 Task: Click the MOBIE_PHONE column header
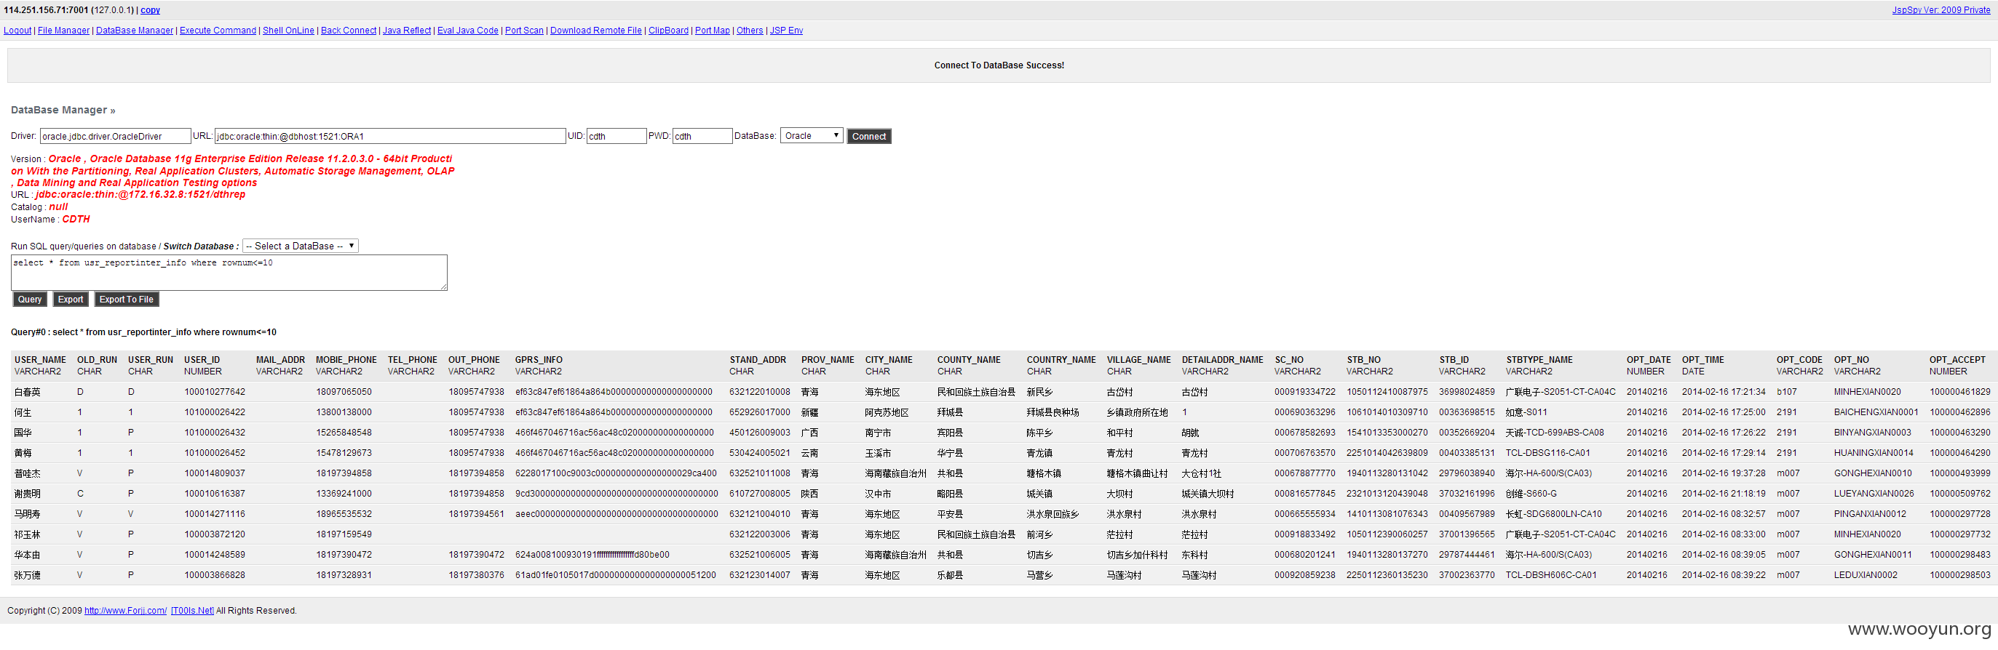coord(346,359)
